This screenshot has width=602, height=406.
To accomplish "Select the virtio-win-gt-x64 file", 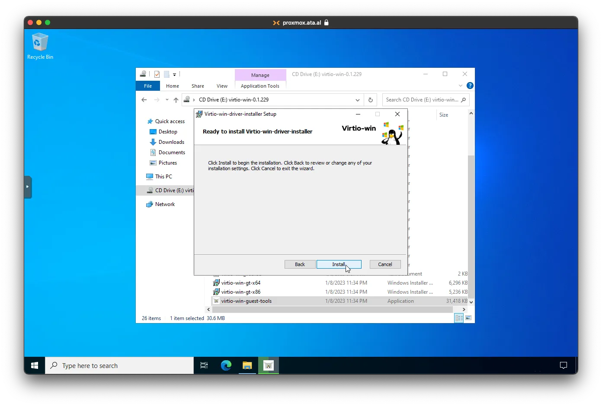I will tap(241, 283).
